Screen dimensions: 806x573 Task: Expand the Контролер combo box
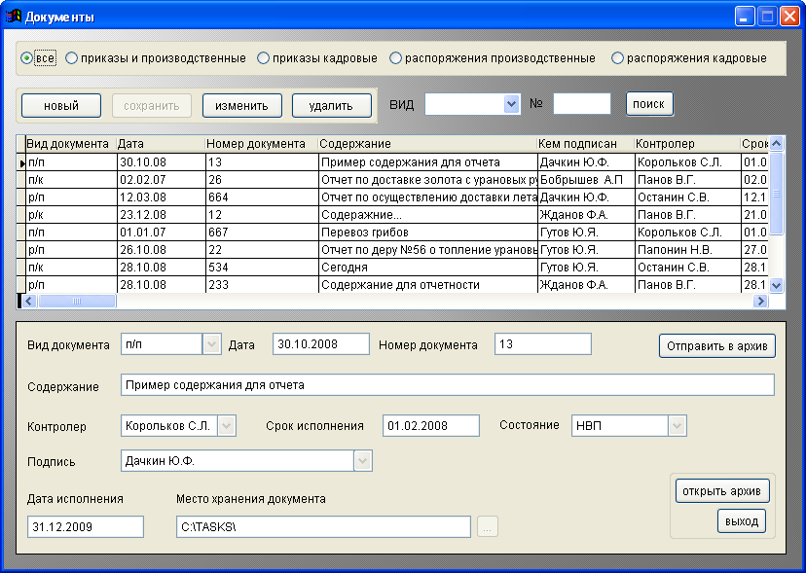[226, 425]
